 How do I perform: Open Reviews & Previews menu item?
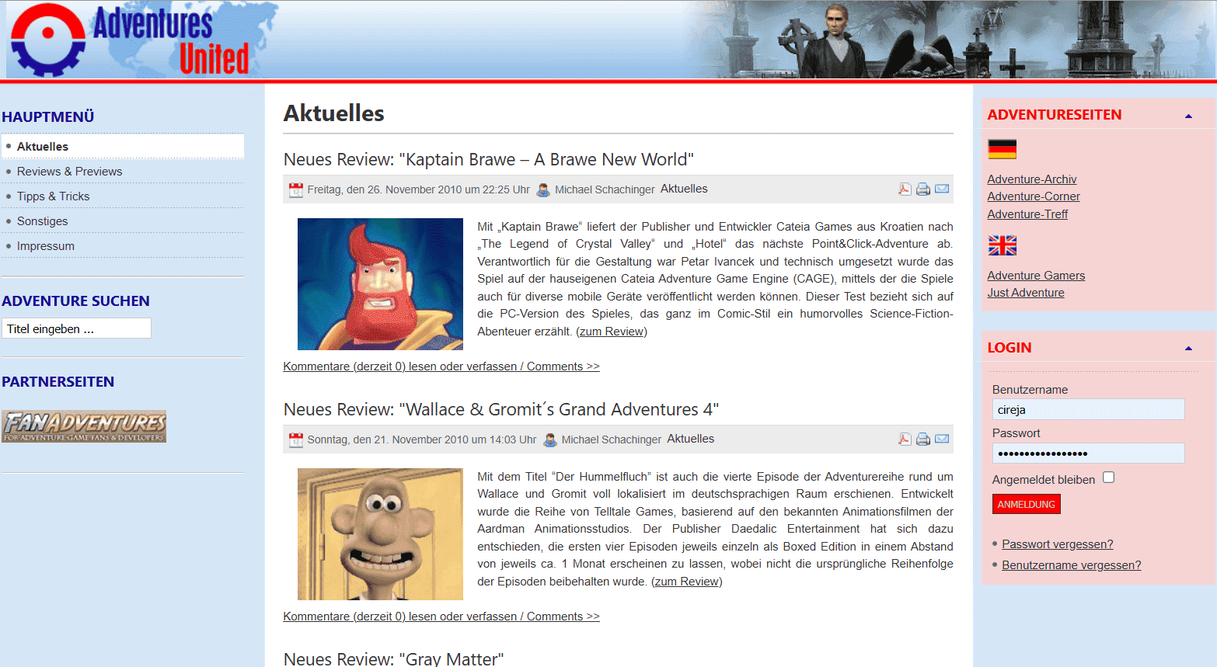(69, 172)
